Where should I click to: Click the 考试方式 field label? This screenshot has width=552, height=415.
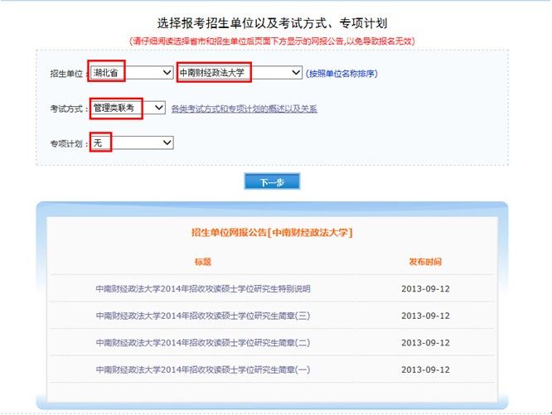click(x=67, y=109)
